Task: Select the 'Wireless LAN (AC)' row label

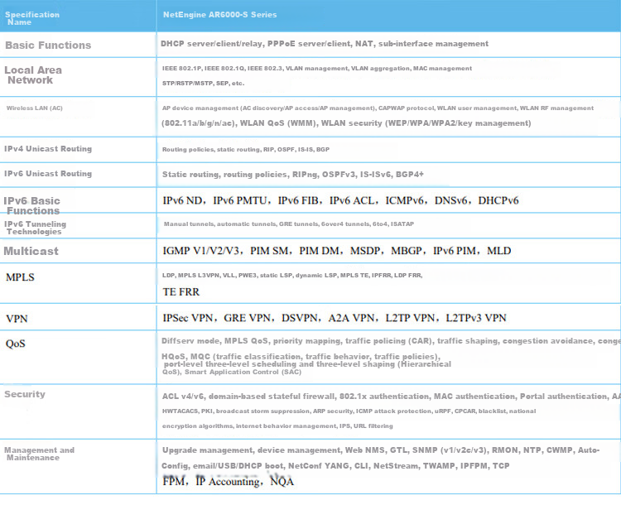Action: click(35, 108)
